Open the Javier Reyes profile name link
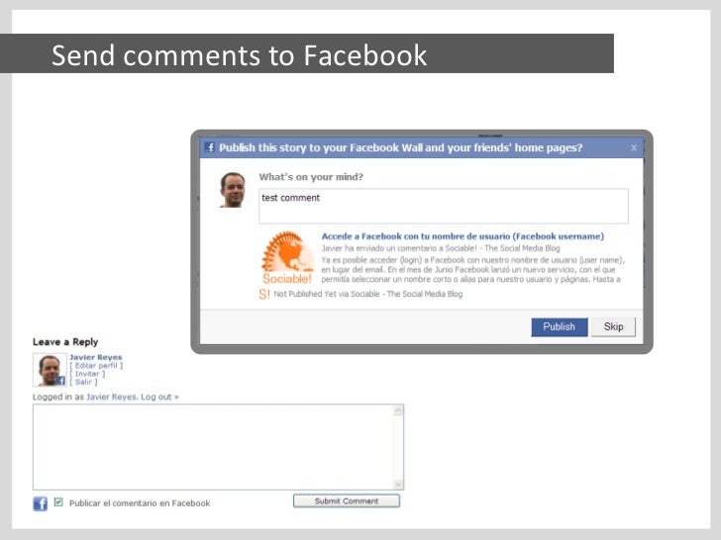The image size is (721, 540). coord(96,357)
